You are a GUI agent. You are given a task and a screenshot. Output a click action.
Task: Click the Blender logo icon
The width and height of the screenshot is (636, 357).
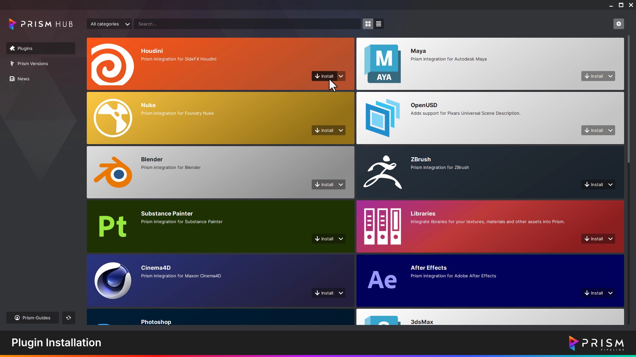(113, 172)
